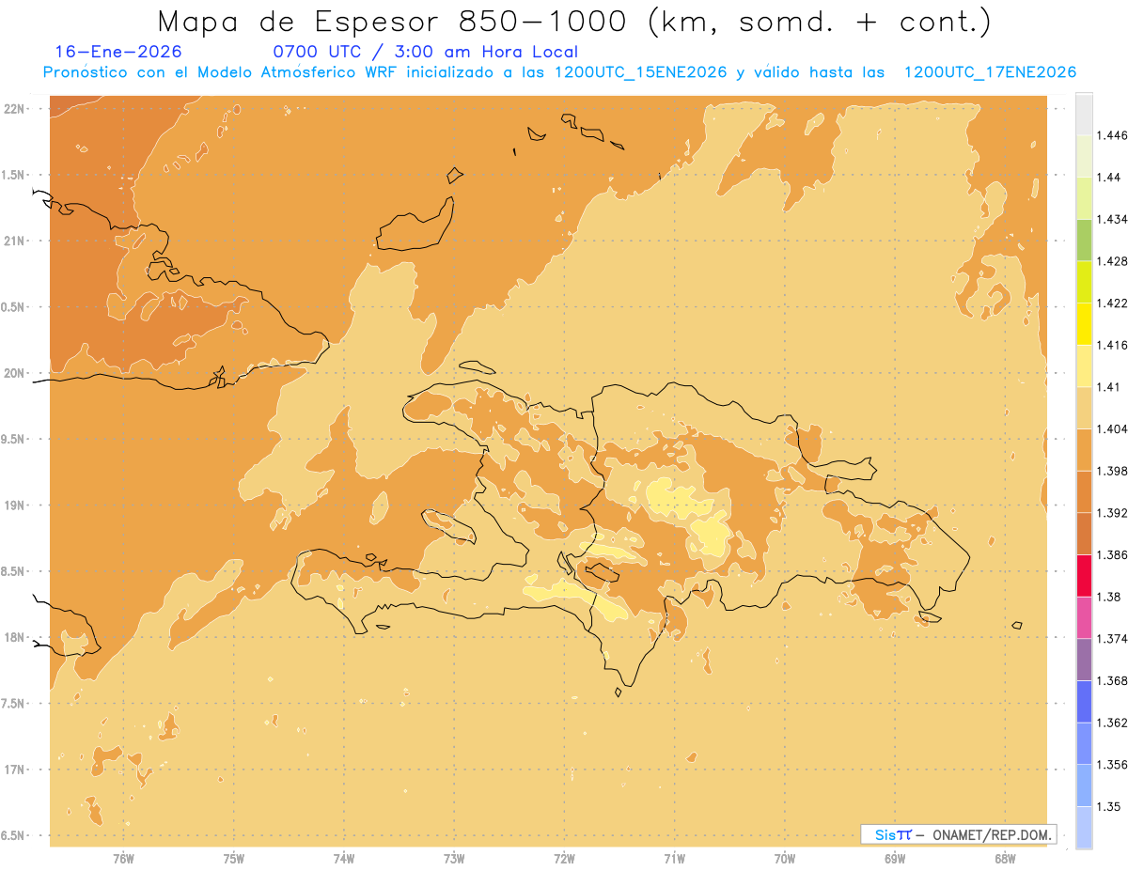Pick the orange swatch between 1.392 and 1.398
This screenshot has height=871, width=1128.
(x=1084, y=491)
